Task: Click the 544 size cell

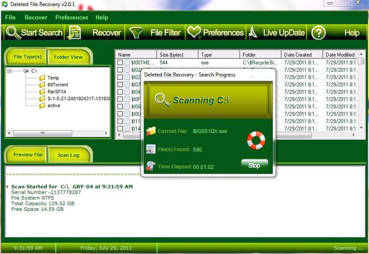Action: pyautogui.click(x=164, y=63)
